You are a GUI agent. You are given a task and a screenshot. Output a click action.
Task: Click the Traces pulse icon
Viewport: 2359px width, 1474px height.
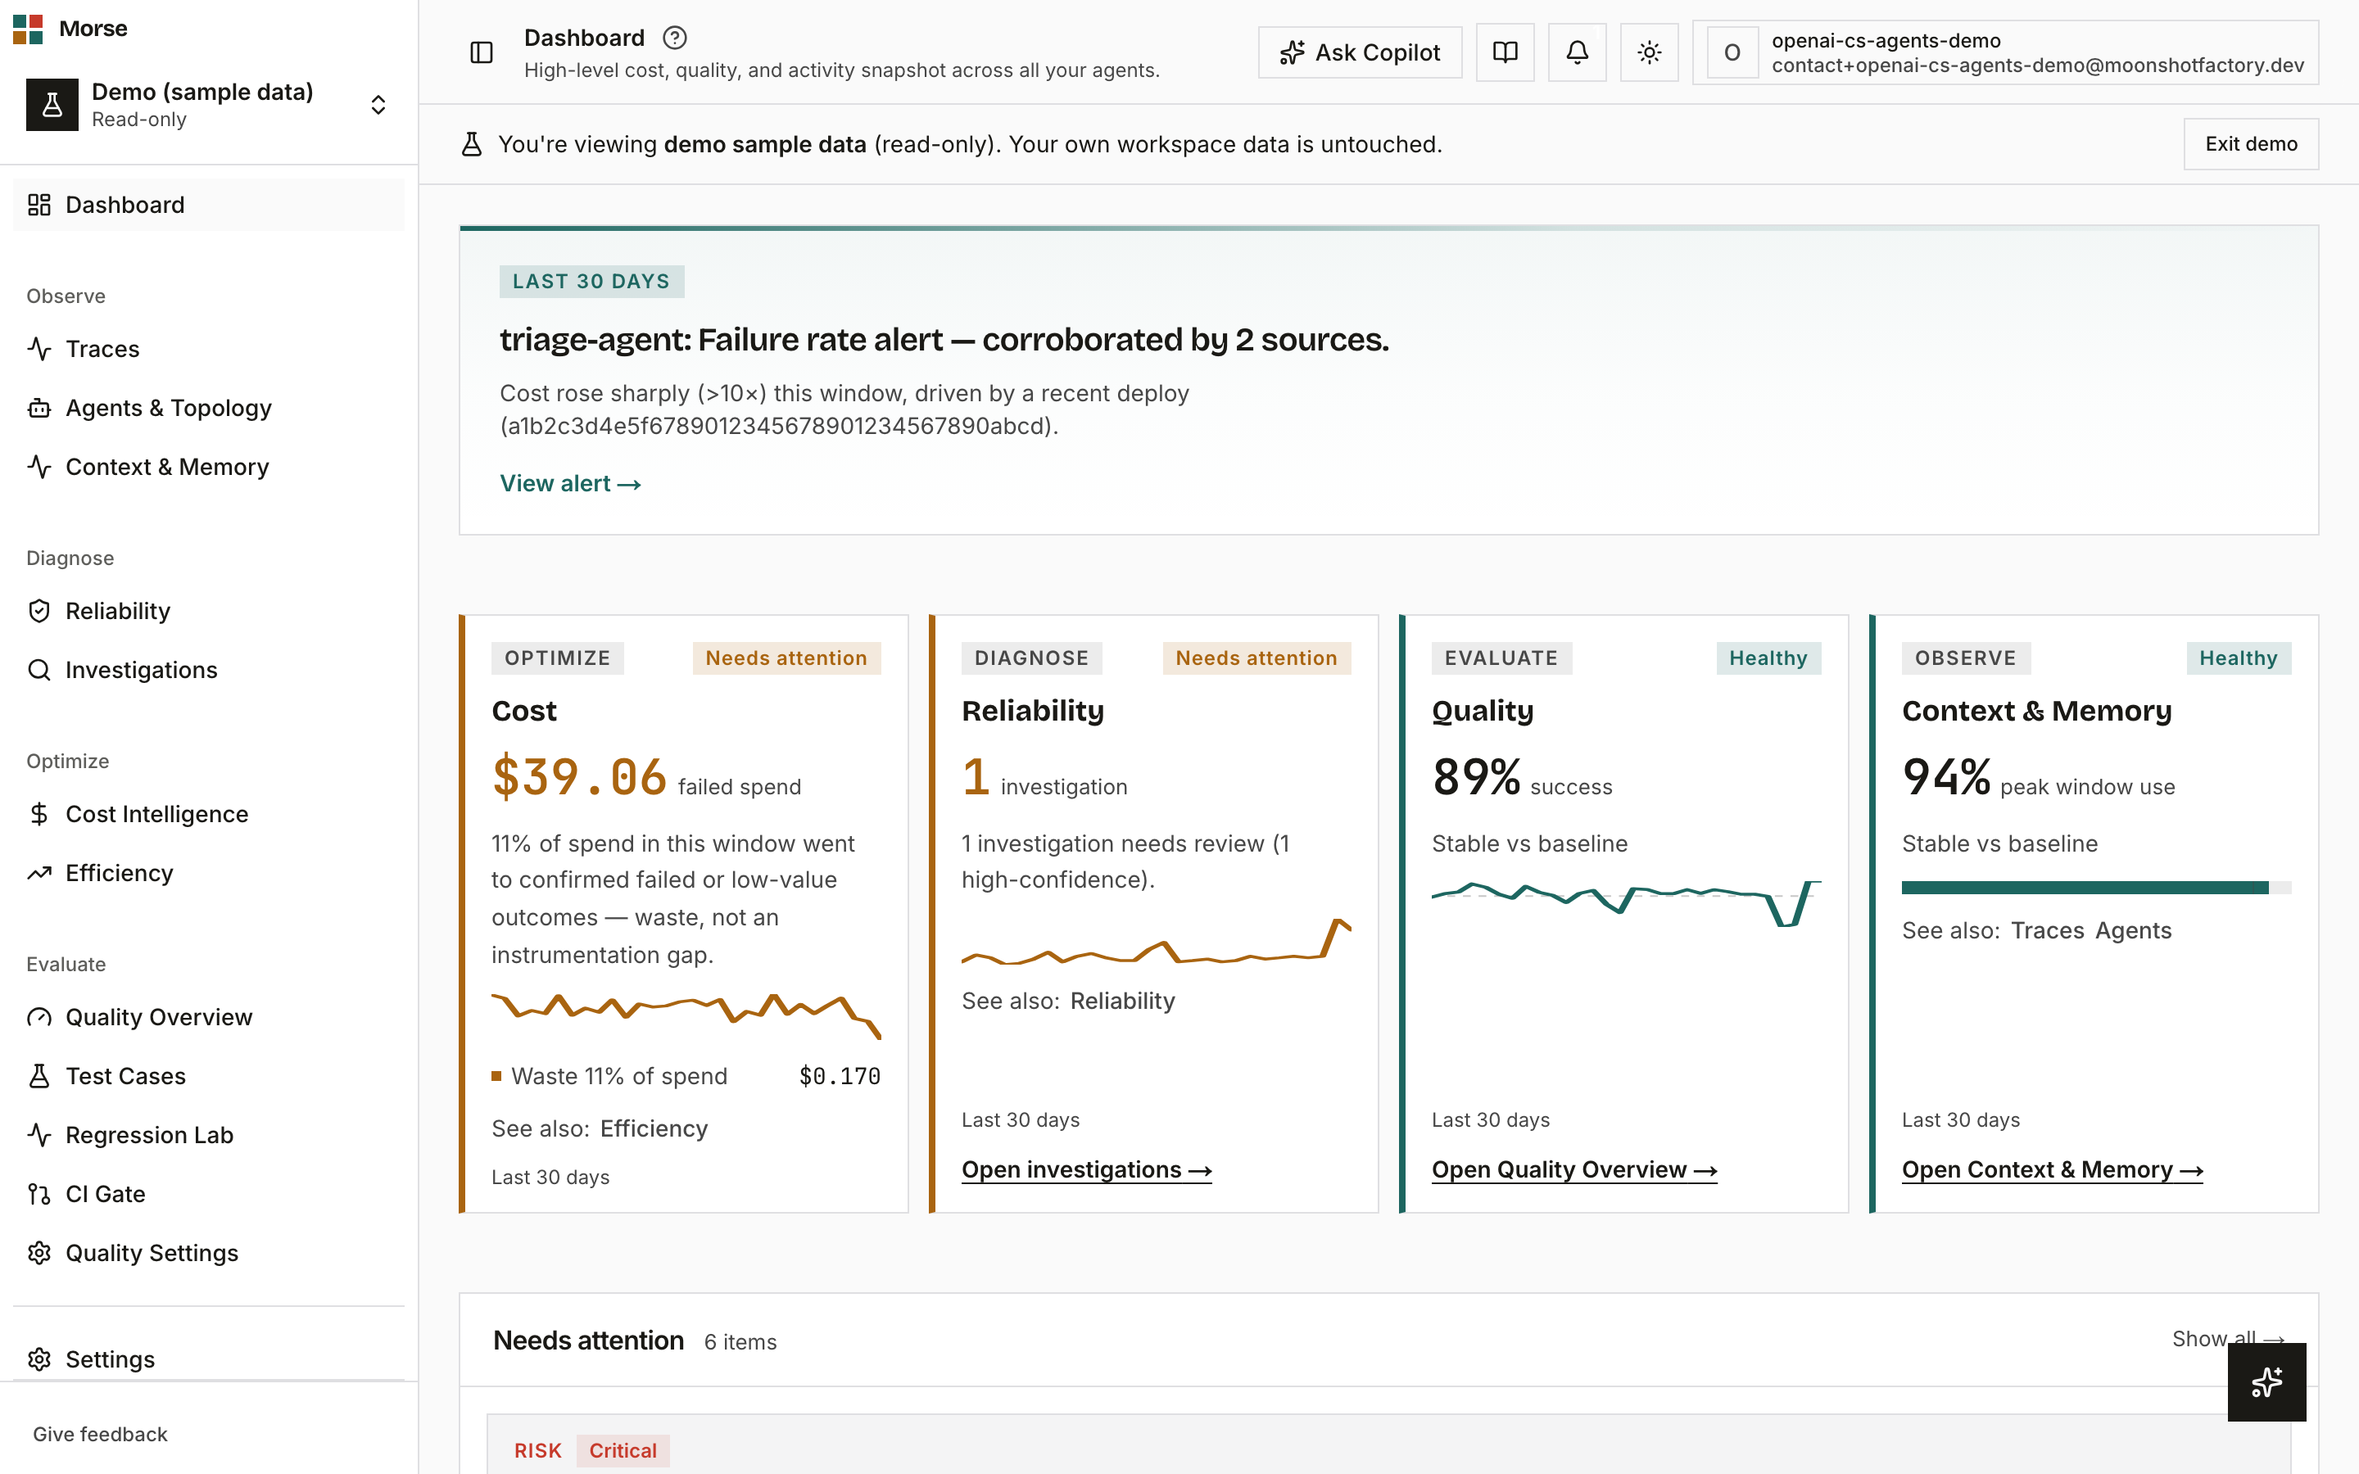tap(39, 349)
